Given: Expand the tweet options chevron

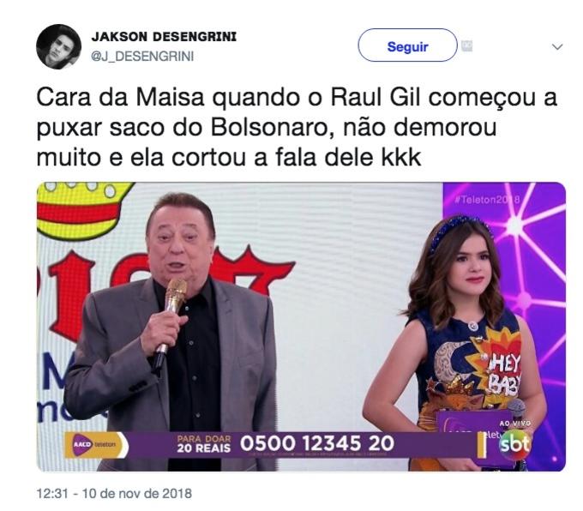Looking at the screenshot, I should [557, 47].
